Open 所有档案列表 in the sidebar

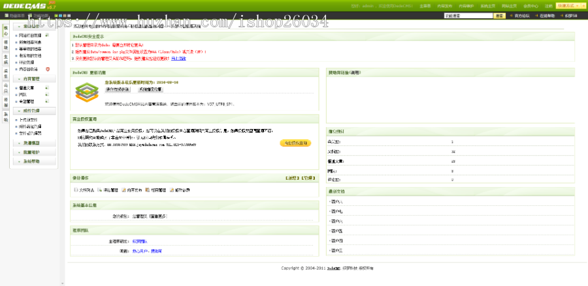(30, 42)
